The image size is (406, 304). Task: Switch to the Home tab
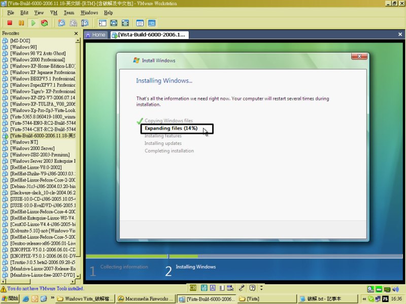point(95,34)
